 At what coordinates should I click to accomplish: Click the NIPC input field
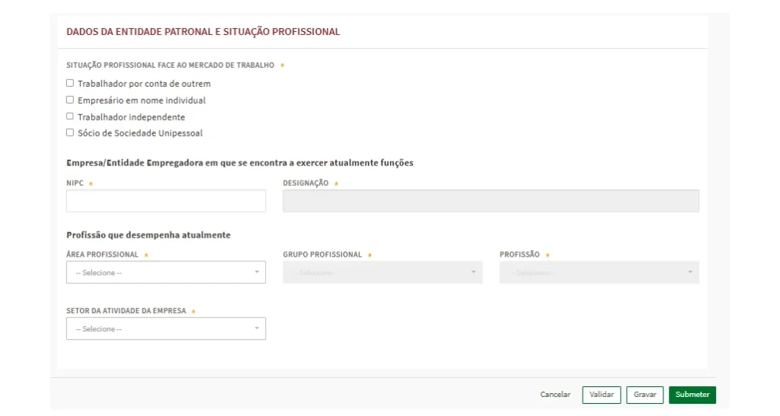(x=166, y=201)
